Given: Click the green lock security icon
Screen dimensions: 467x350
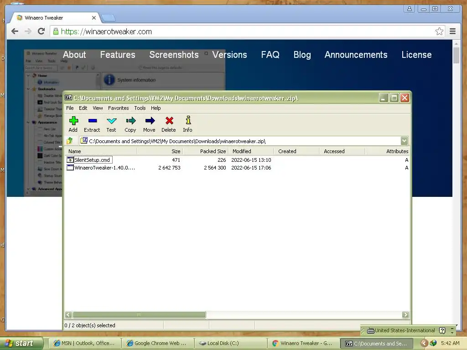Looking at the screenshot, I should (x=56, y=31).
